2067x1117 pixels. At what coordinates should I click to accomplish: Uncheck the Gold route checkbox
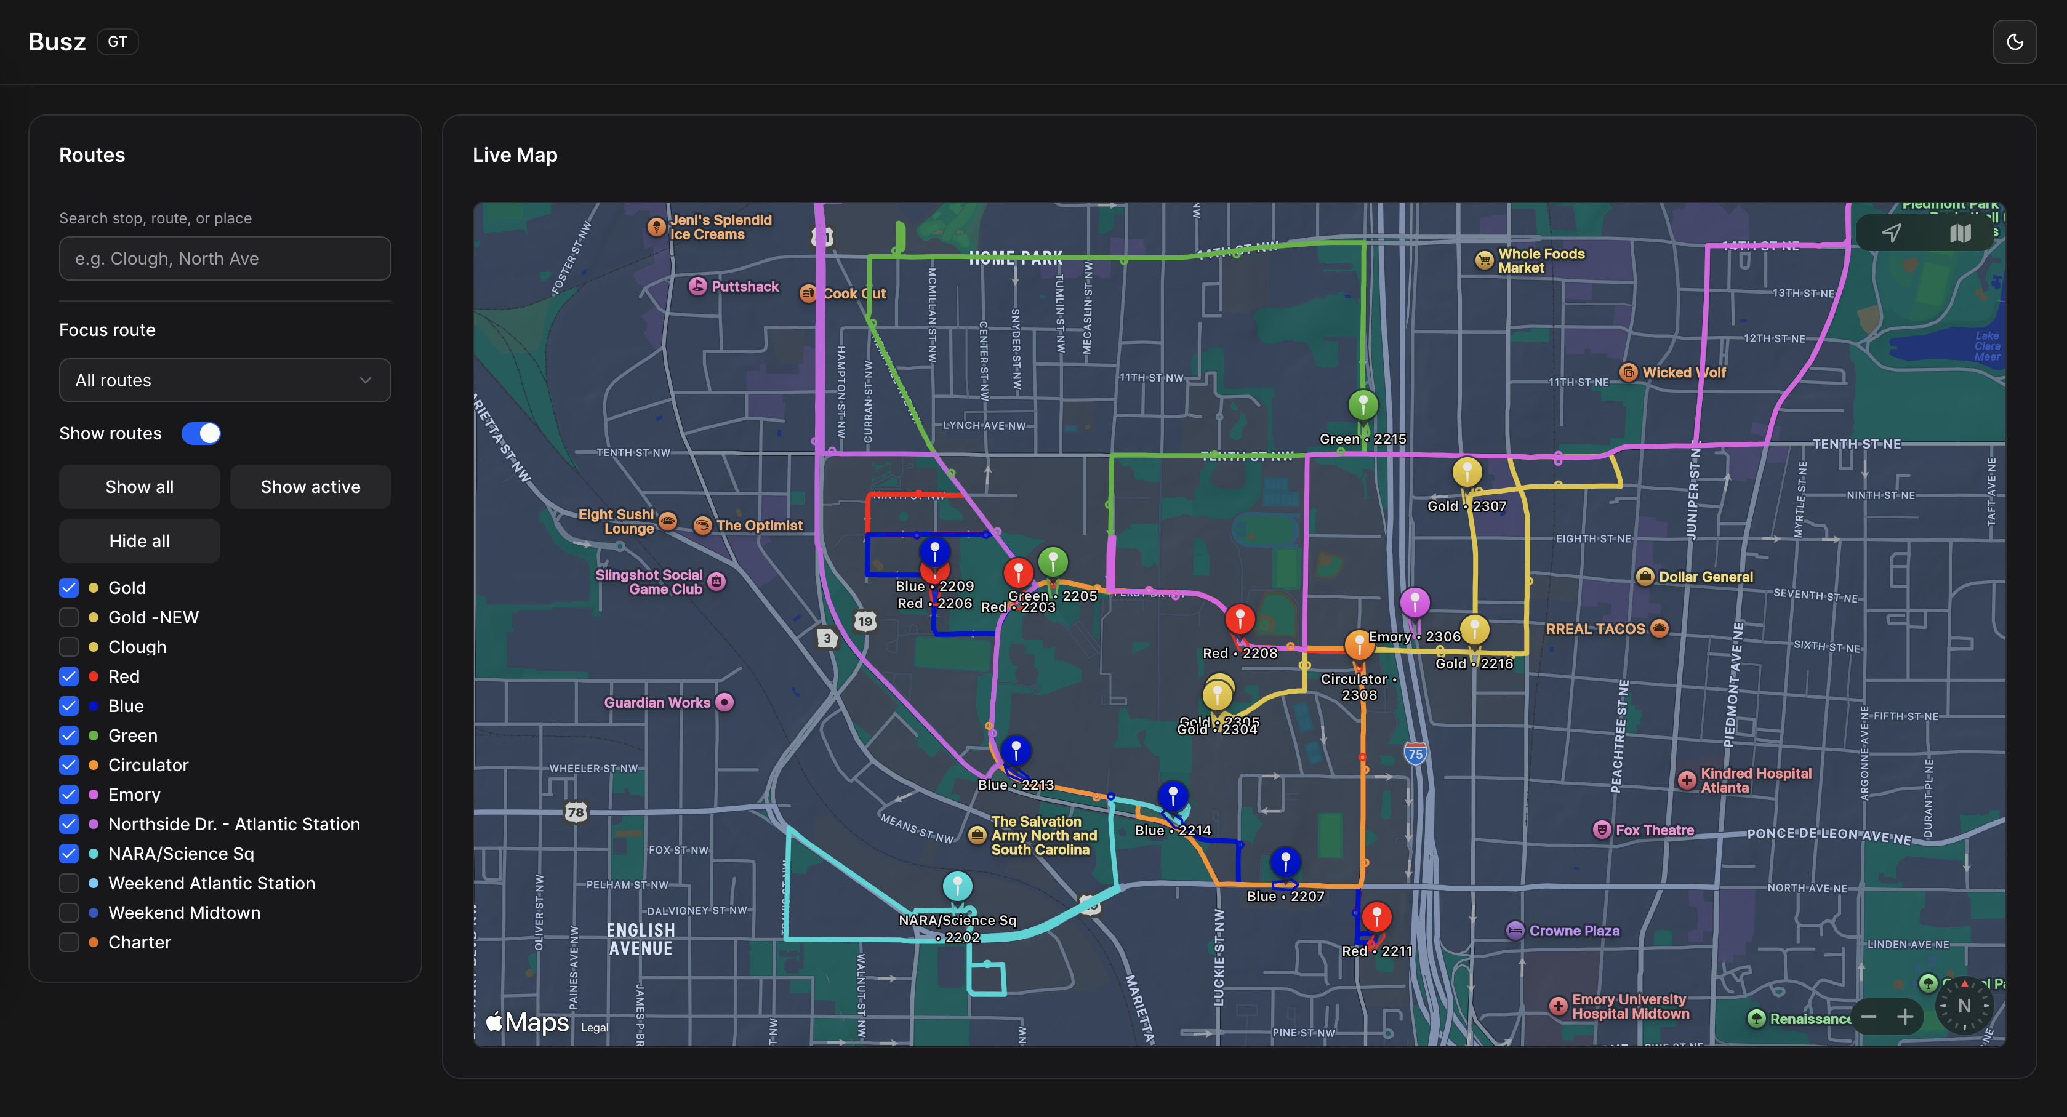click(69, 588)
